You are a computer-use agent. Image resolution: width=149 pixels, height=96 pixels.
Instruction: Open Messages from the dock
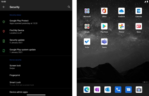[129, 89]
